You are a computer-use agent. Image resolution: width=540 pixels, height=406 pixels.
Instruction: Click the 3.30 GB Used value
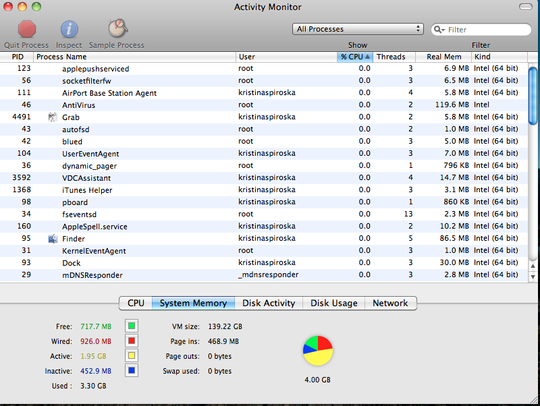click(93, 386)
